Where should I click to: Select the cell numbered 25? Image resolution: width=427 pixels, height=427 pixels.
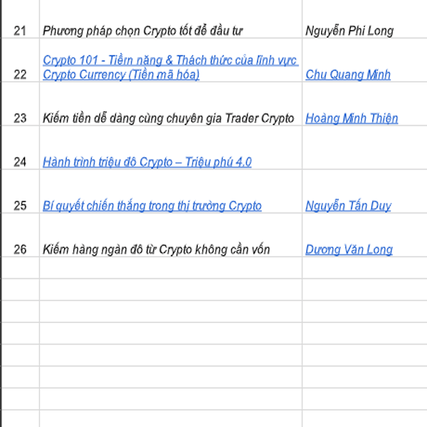21,191
